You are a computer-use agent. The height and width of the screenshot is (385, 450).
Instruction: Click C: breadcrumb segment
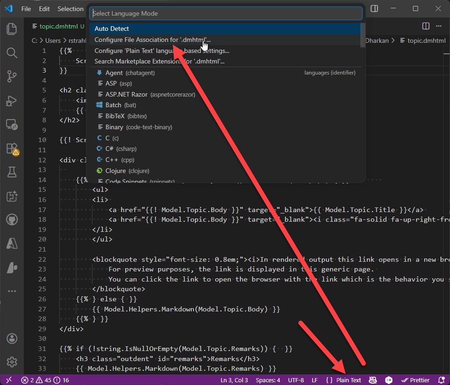(x=34, y=41)
